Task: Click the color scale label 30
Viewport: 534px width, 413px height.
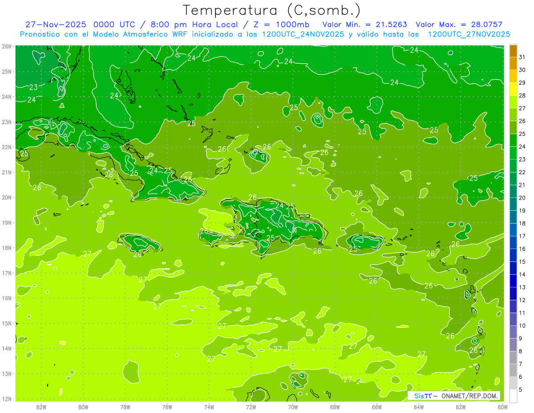Action: pyautogui.click(x=522, y=70)
